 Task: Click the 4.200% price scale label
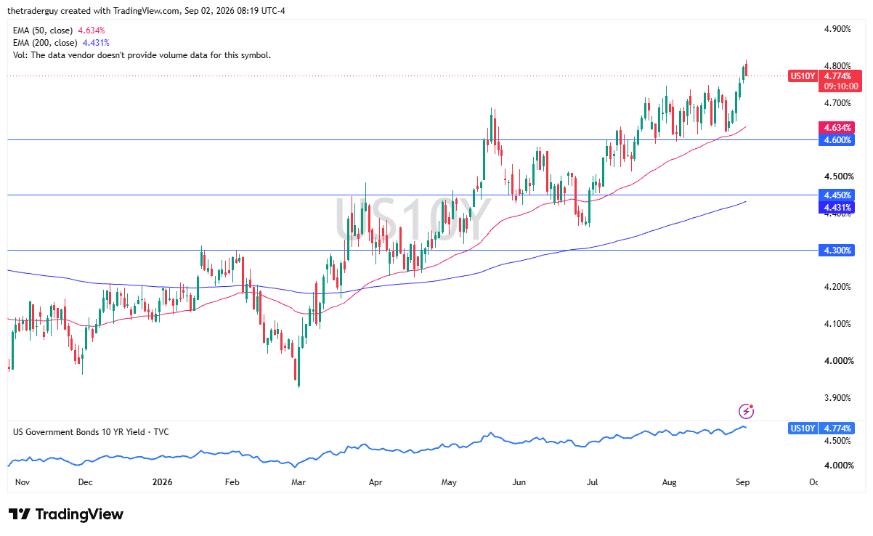[837, 287]
